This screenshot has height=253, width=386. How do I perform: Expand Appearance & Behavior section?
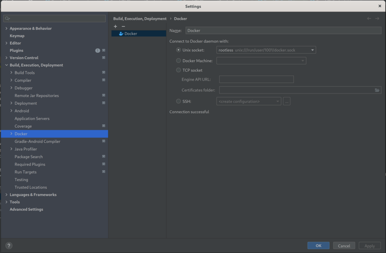pyautogui.click(x=6, y=29)
